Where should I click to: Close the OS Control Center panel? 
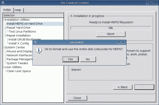click(x=77, y=98)
